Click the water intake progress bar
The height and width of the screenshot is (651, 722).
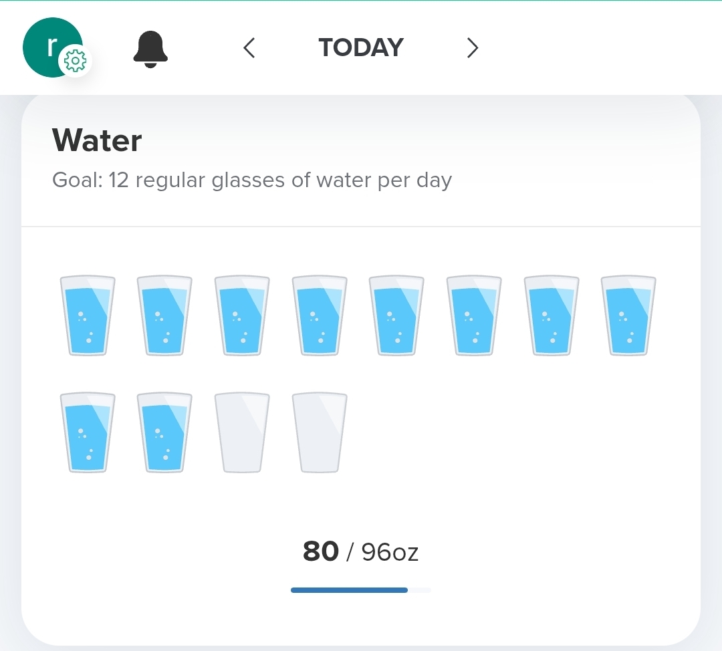pyautogui.click(x=361, y=590)
